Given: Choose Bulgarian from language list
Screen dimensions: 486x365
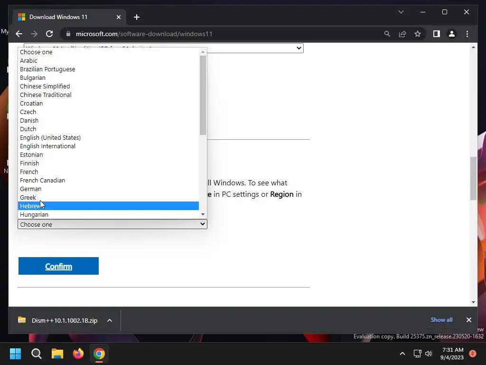Looking at the screenshot, I should point(108,77).
